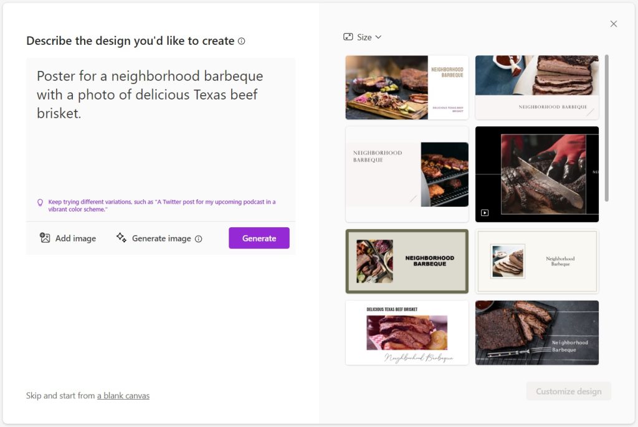Click inside the design description text box
The width and height of the screenshot is (638, 427).
[x=160, y=137]
